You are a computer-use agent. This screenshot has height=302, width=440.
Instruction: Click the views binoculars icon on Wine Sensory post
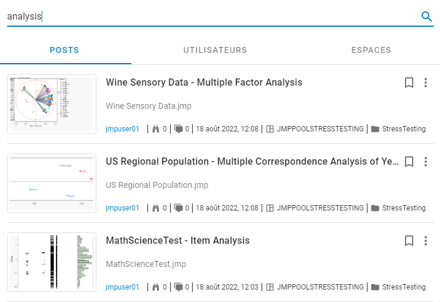(157, 129)
